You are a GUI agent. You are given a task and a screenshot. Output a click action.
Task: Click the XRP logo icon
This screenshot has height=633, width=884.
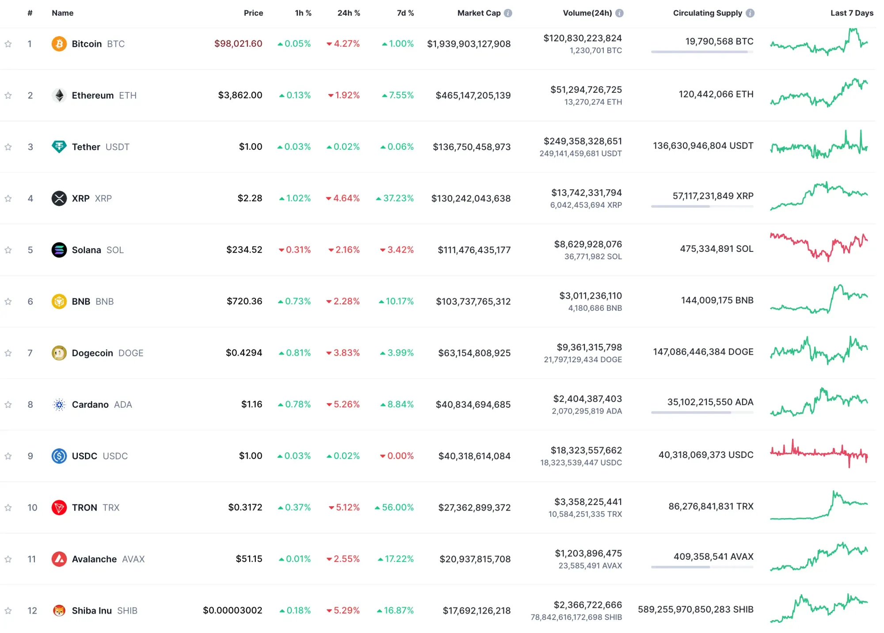tap(59, 198)
